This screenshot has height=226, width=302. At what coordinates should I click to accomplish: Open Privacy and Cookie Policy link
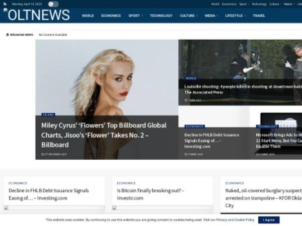[235, 219]
